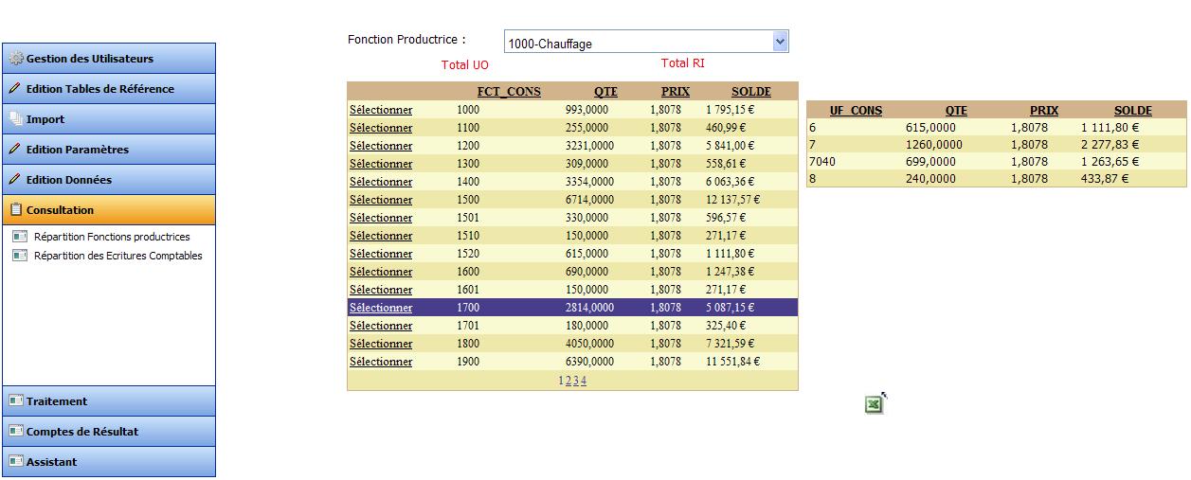This screenshot has height=480, width=1191.
Task: Click the clipboard icon beside Consultation
Action: [x=15, y=210]
